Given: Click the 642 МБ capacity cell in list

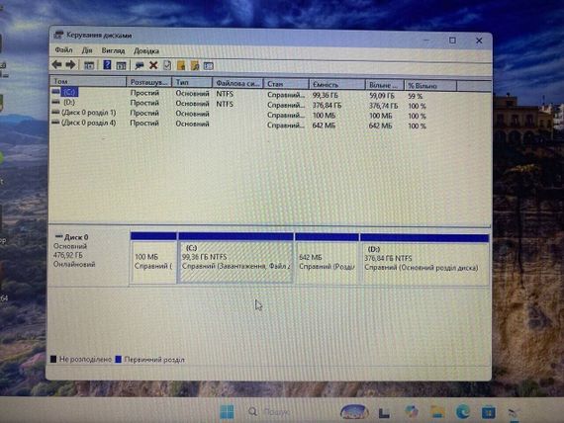Looking at the screenshot, I should (324, 126).
